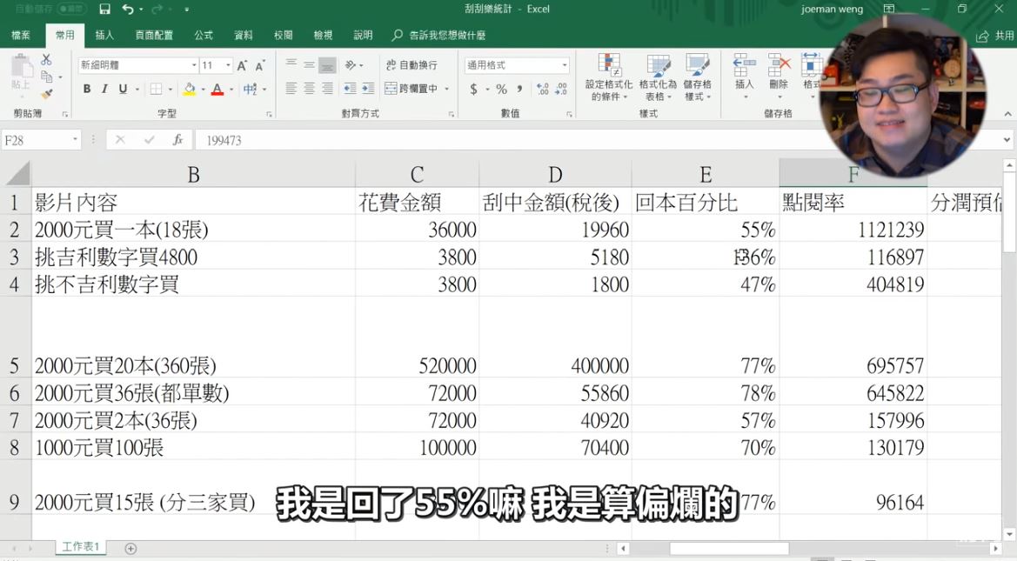
Task: Open the 插入 ribbon tab
Action: [104, 36]
